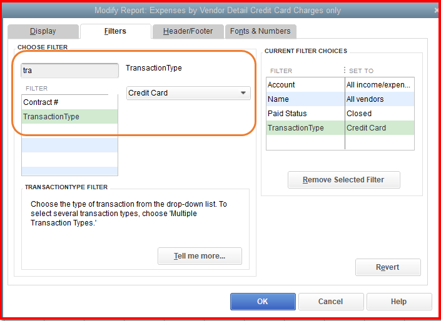Click Remove Selected Filter button
Screen dimensions: 441x321
click(x=343, y=180)
